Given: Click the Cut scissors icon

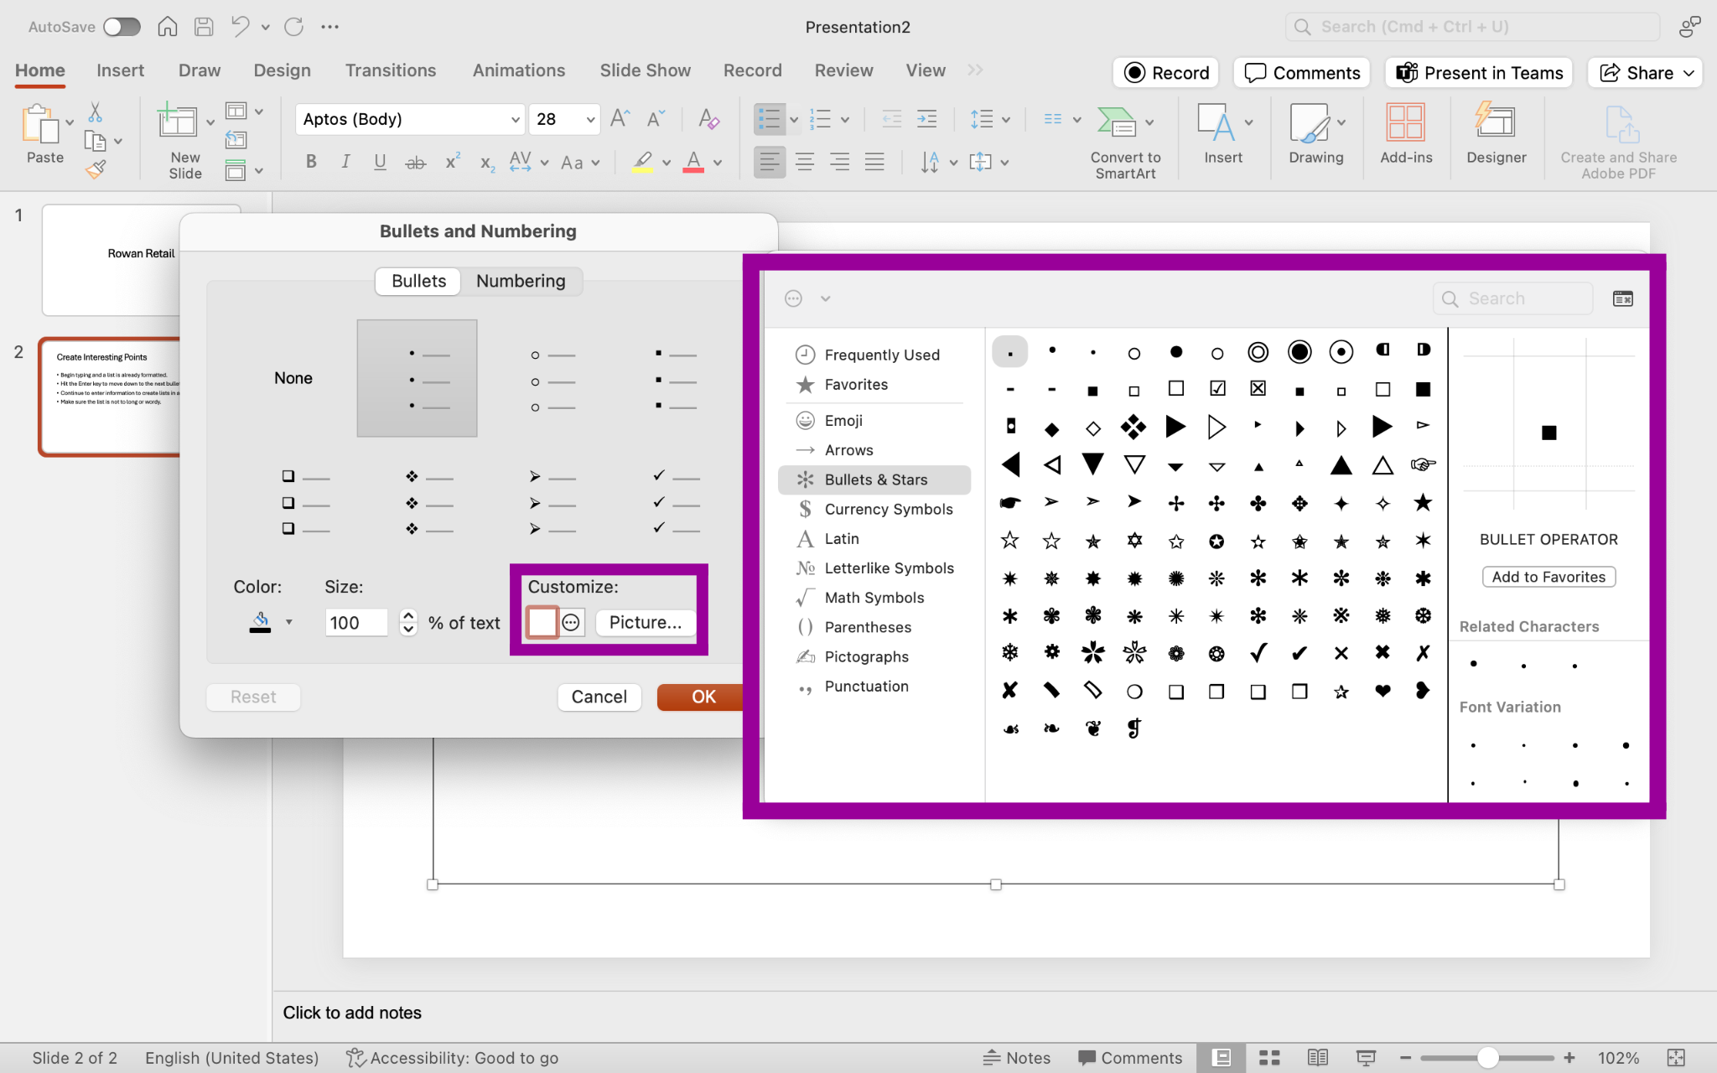Looking at the screenshot, I should click(96, 112).
